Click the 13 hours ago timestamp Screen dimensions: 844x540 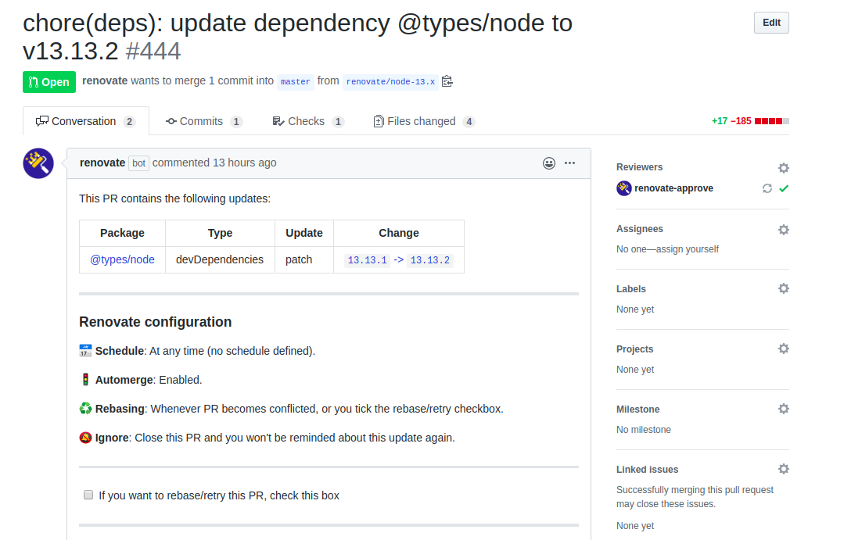(244, 163)
